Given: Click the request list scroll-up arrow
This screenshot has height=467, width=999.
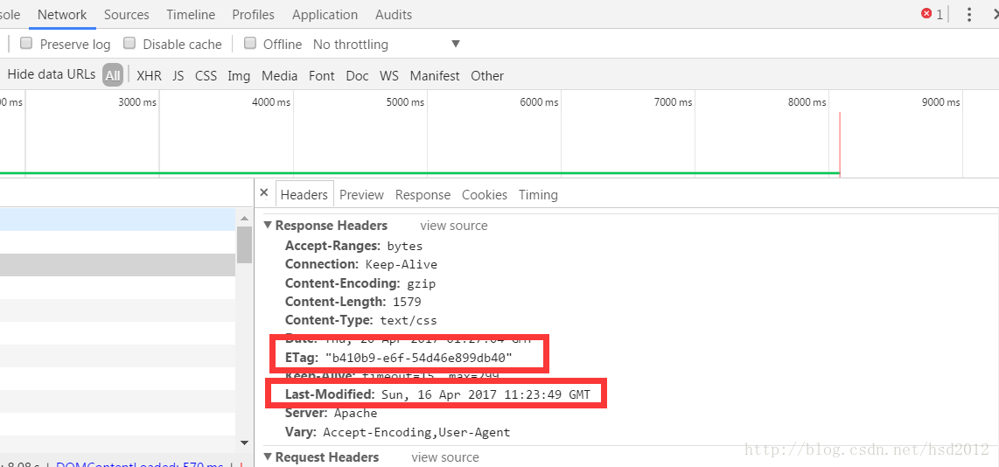Looking at the screenshot, I should (244, 218).
